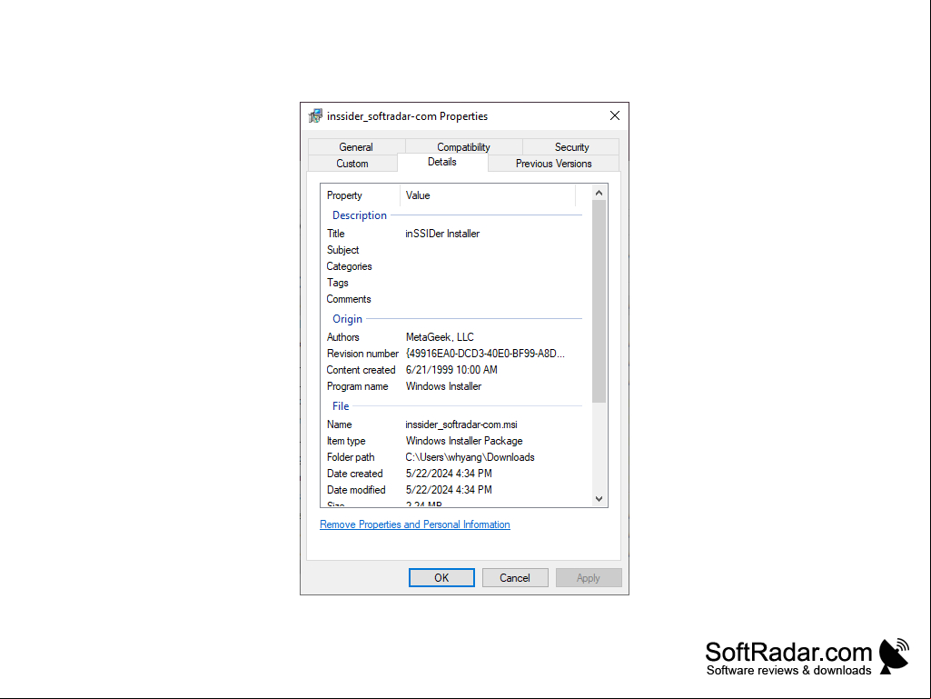Click the Name property label
Viewport: 931px width, 699px height.
coord(340,424)
